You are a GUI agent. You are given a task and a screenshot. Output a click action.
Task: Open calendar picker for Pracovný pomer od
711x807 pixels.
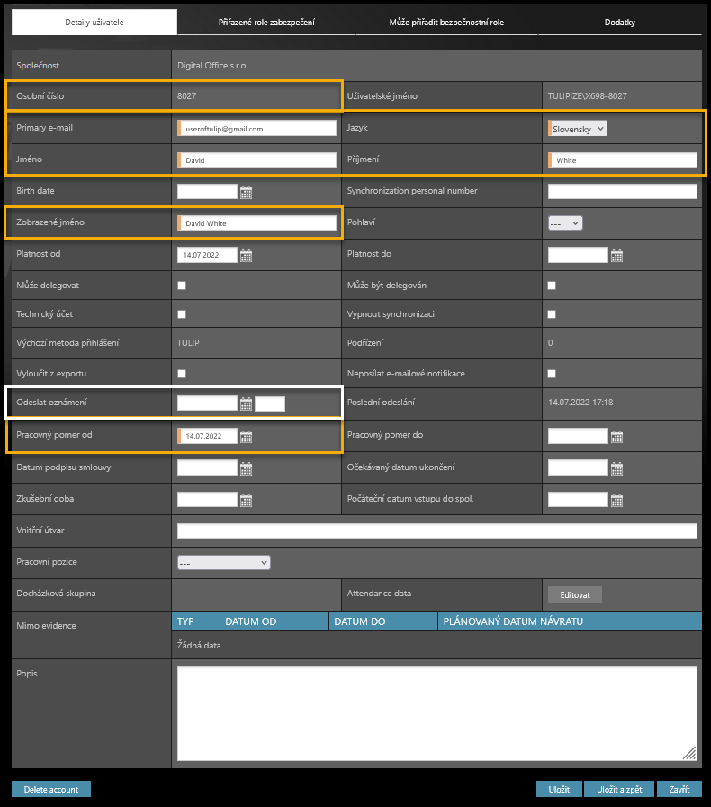(x=246, y=437)
